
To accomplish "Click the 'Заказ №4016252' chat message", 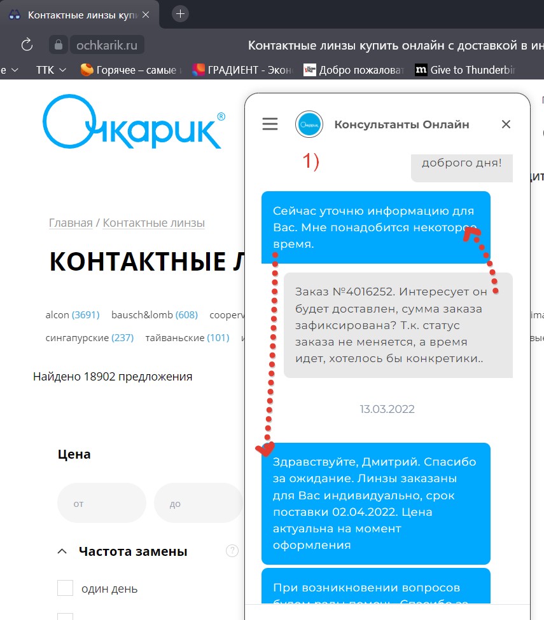I will pos(398,325).
